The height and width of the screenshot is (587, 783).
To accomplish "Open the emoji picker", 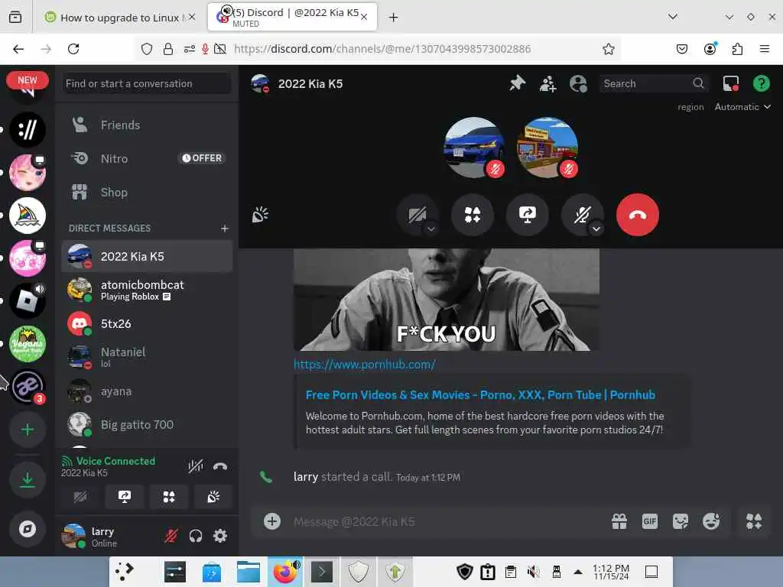I will (711, 521).
